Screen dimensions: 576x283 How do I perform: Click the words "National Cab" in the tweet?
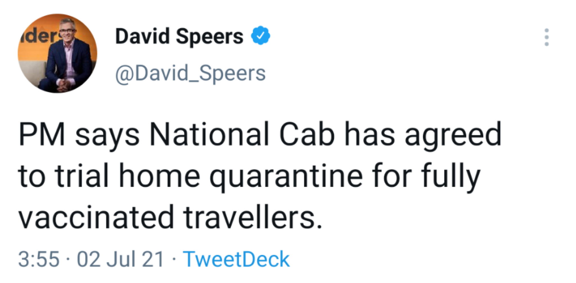[x=242, y=135]
